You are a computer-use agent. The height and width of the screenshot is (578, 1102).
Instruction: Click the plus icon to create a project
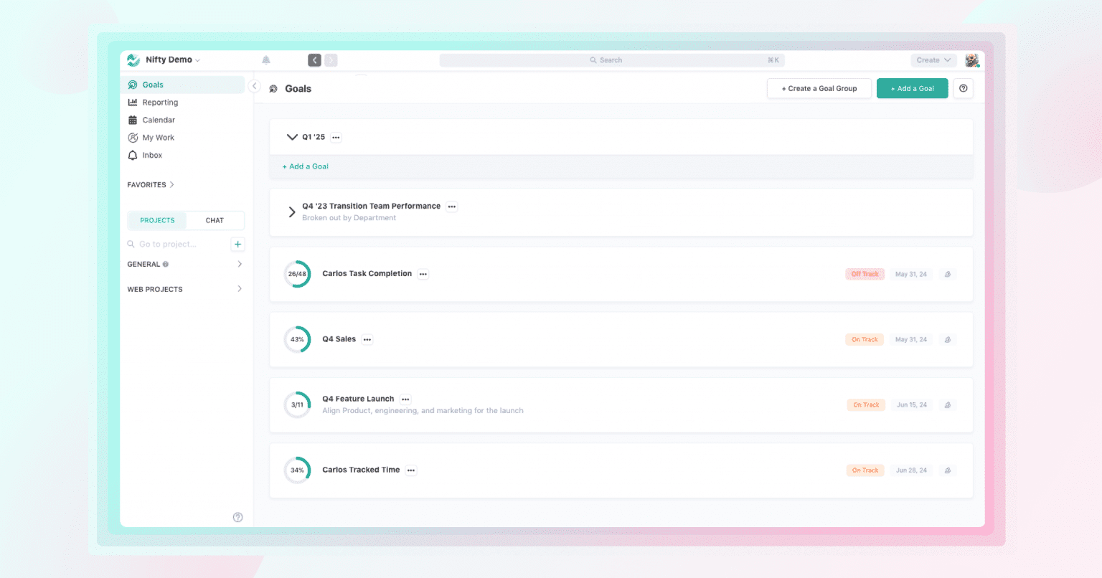237,244
